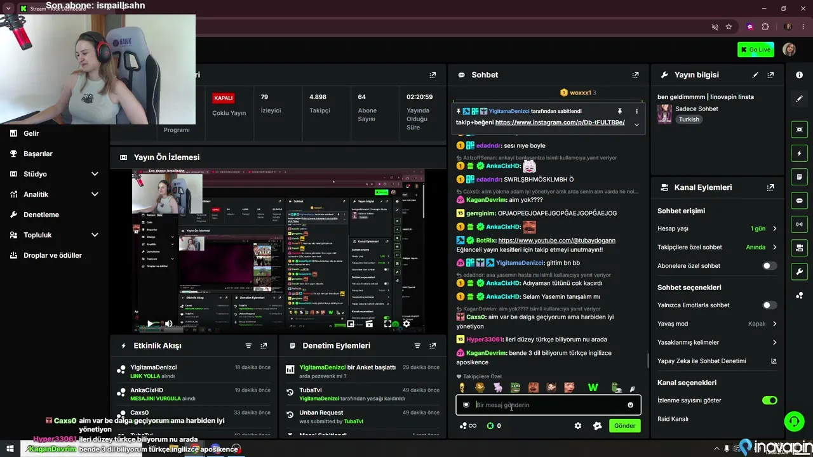Click the broadcast signal icon in right sidebar

click(799, 224)
